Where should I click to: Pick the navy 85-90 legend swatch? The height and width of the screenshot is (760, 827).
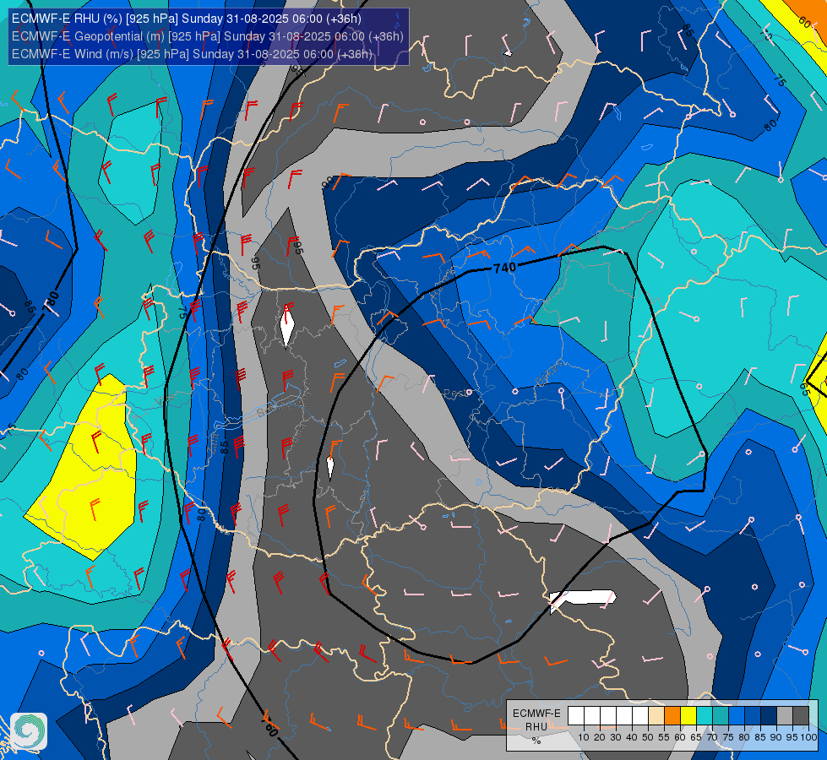pyautogui.click(x=768, y=715)
